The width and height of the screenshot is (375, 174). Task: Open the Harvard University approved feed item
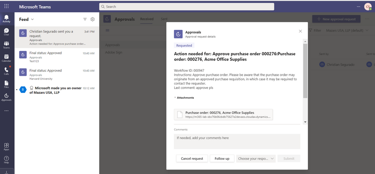coord(57,75)
